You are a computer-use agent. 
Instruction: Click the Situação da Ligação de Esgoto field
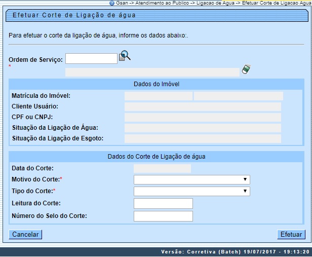pos(203,138)
